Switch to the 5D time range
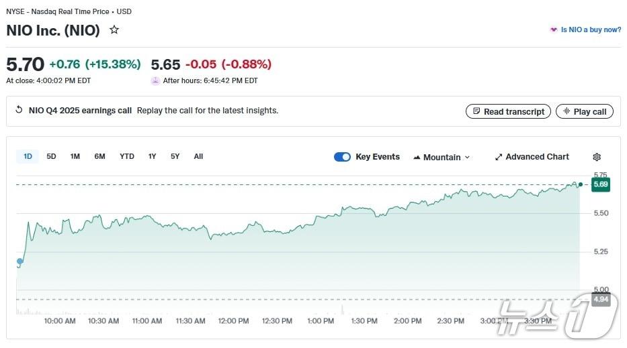The width and height of the screenshot is (627, 348). pyautogui.click(x=51, y=156)
